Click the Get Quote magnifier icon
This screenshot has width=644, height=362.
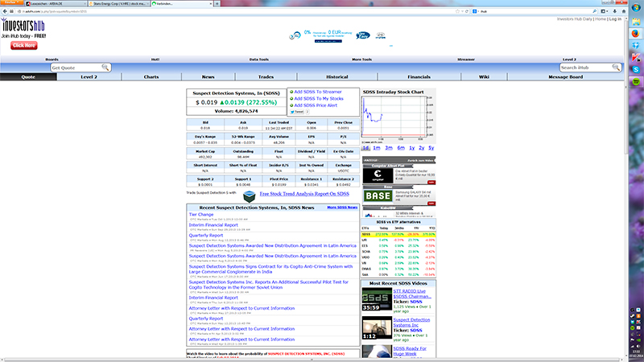tap(106, 68)
